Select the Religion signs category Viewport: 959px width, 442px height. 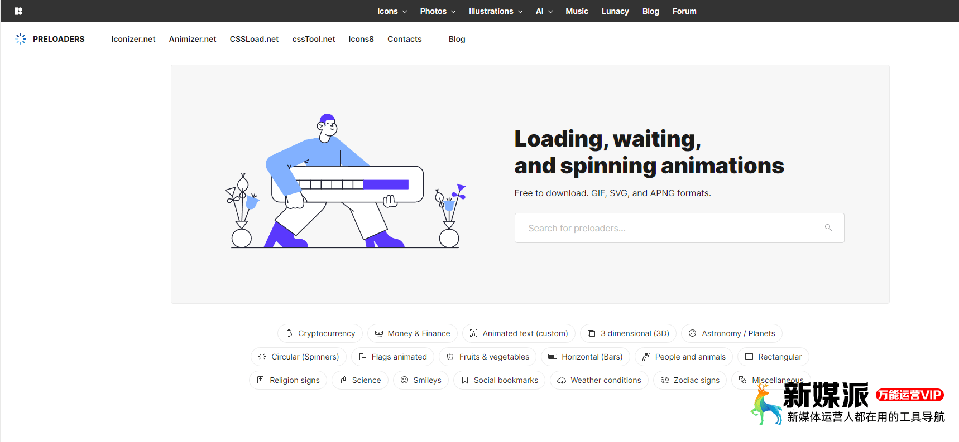(288, 380)
